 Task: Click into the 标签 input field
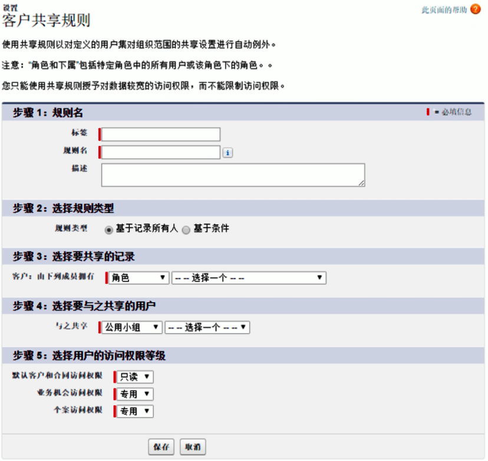[x=161, y=134]
